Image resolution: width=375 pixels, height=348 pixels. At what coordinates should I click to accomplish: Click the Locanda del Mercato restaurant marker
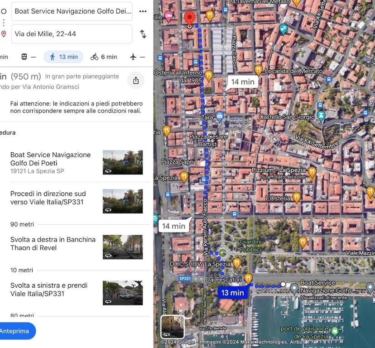pyautogui.click(x=258, y=70)
